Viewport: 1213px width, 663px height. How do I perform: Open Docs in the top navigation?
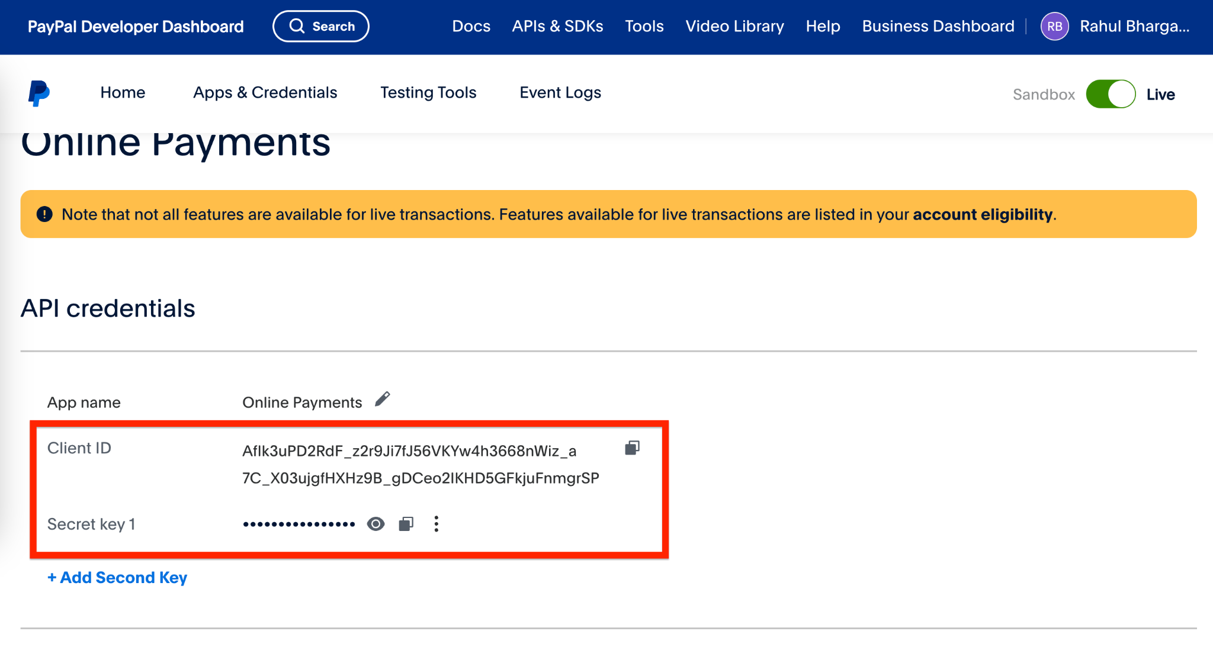[x=471, y=27]
